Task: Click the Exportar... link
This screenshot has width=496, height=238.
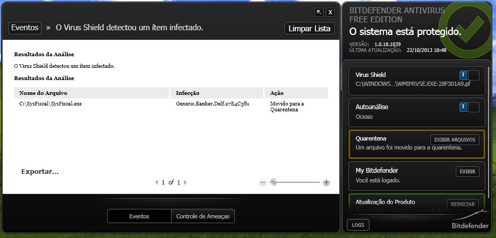Action: (40, 172)
